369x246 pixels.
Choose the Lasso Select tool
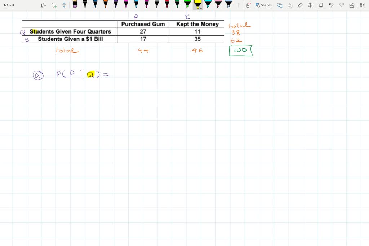click(x=54, y=5)
